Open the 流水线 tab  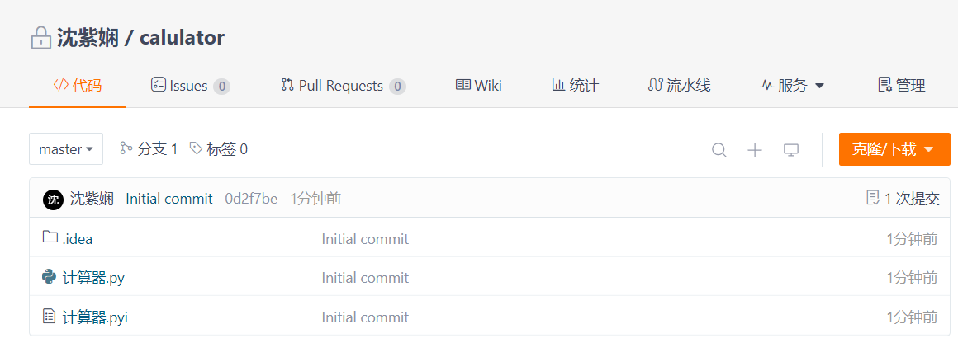679,86
